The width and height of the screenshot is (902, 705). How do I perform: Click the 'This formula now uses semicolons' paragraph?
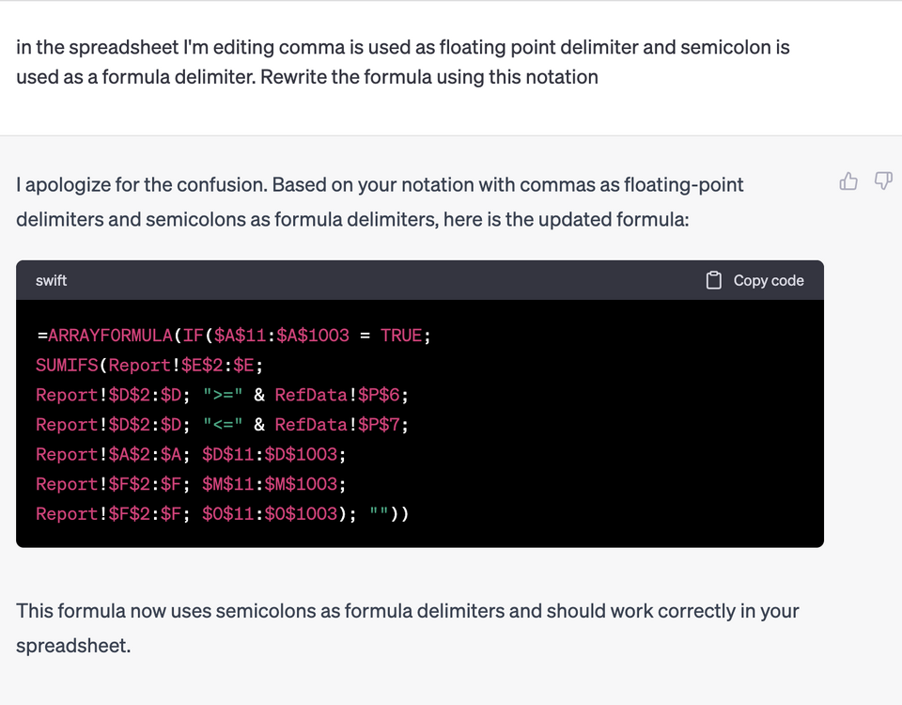[407, 628]
